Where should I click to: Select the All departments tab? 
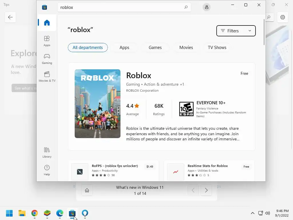click(x=88, y=48)
